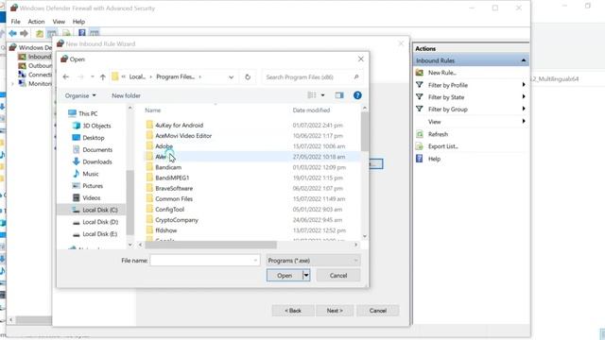Select the Bandicam folder
Viewport: 605px width, 340px height.
pos(168,167)
